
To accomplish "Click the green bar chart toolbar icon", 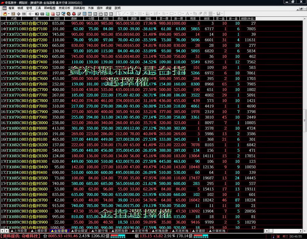I will point(47,14).
